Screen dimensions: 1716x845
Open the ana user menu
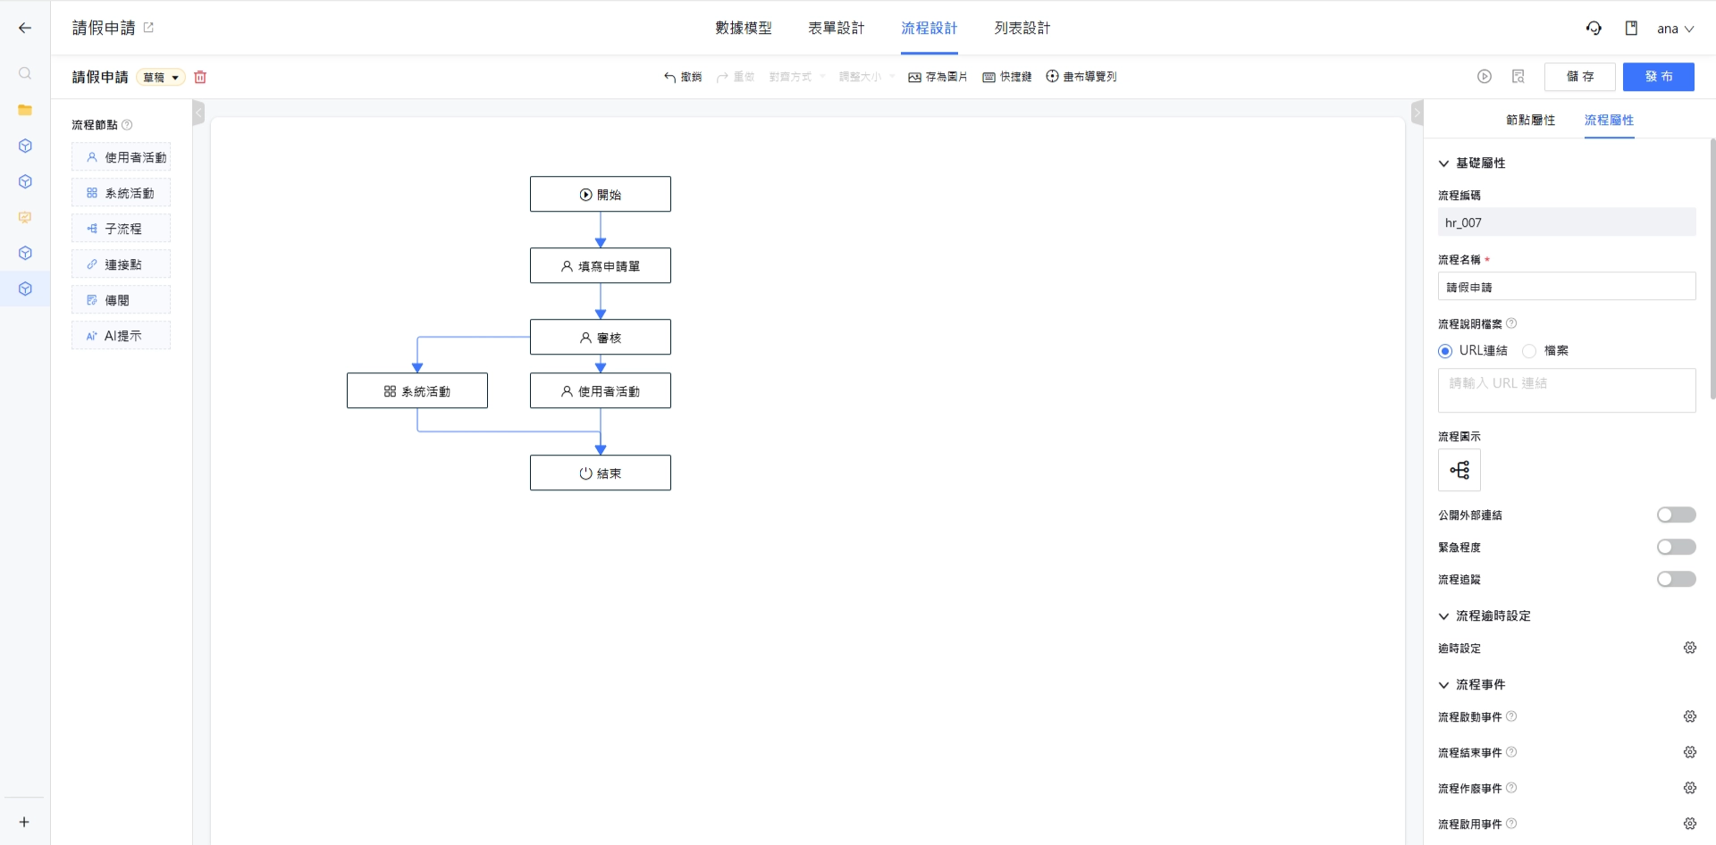point(1675,29)
